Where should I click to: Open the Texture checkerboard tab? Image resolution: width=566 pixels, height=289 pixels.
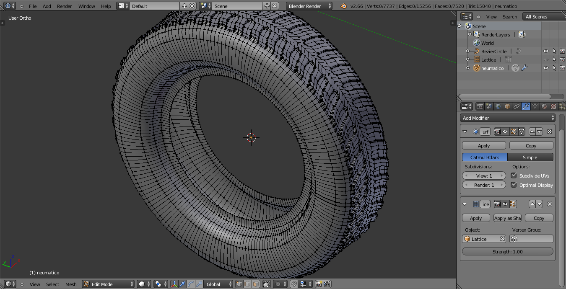553,106
